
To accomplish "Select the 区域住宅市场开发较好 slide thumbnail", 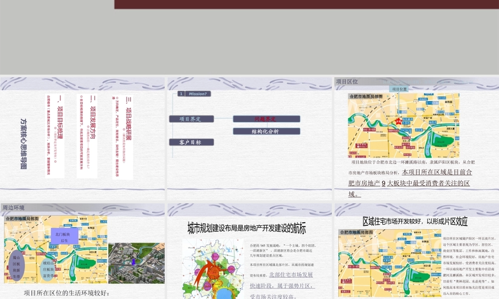I will click(417, 251).
